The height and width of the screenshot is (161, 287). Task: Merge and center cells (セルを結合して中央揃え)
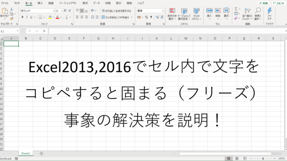click(x=116, y=17)
